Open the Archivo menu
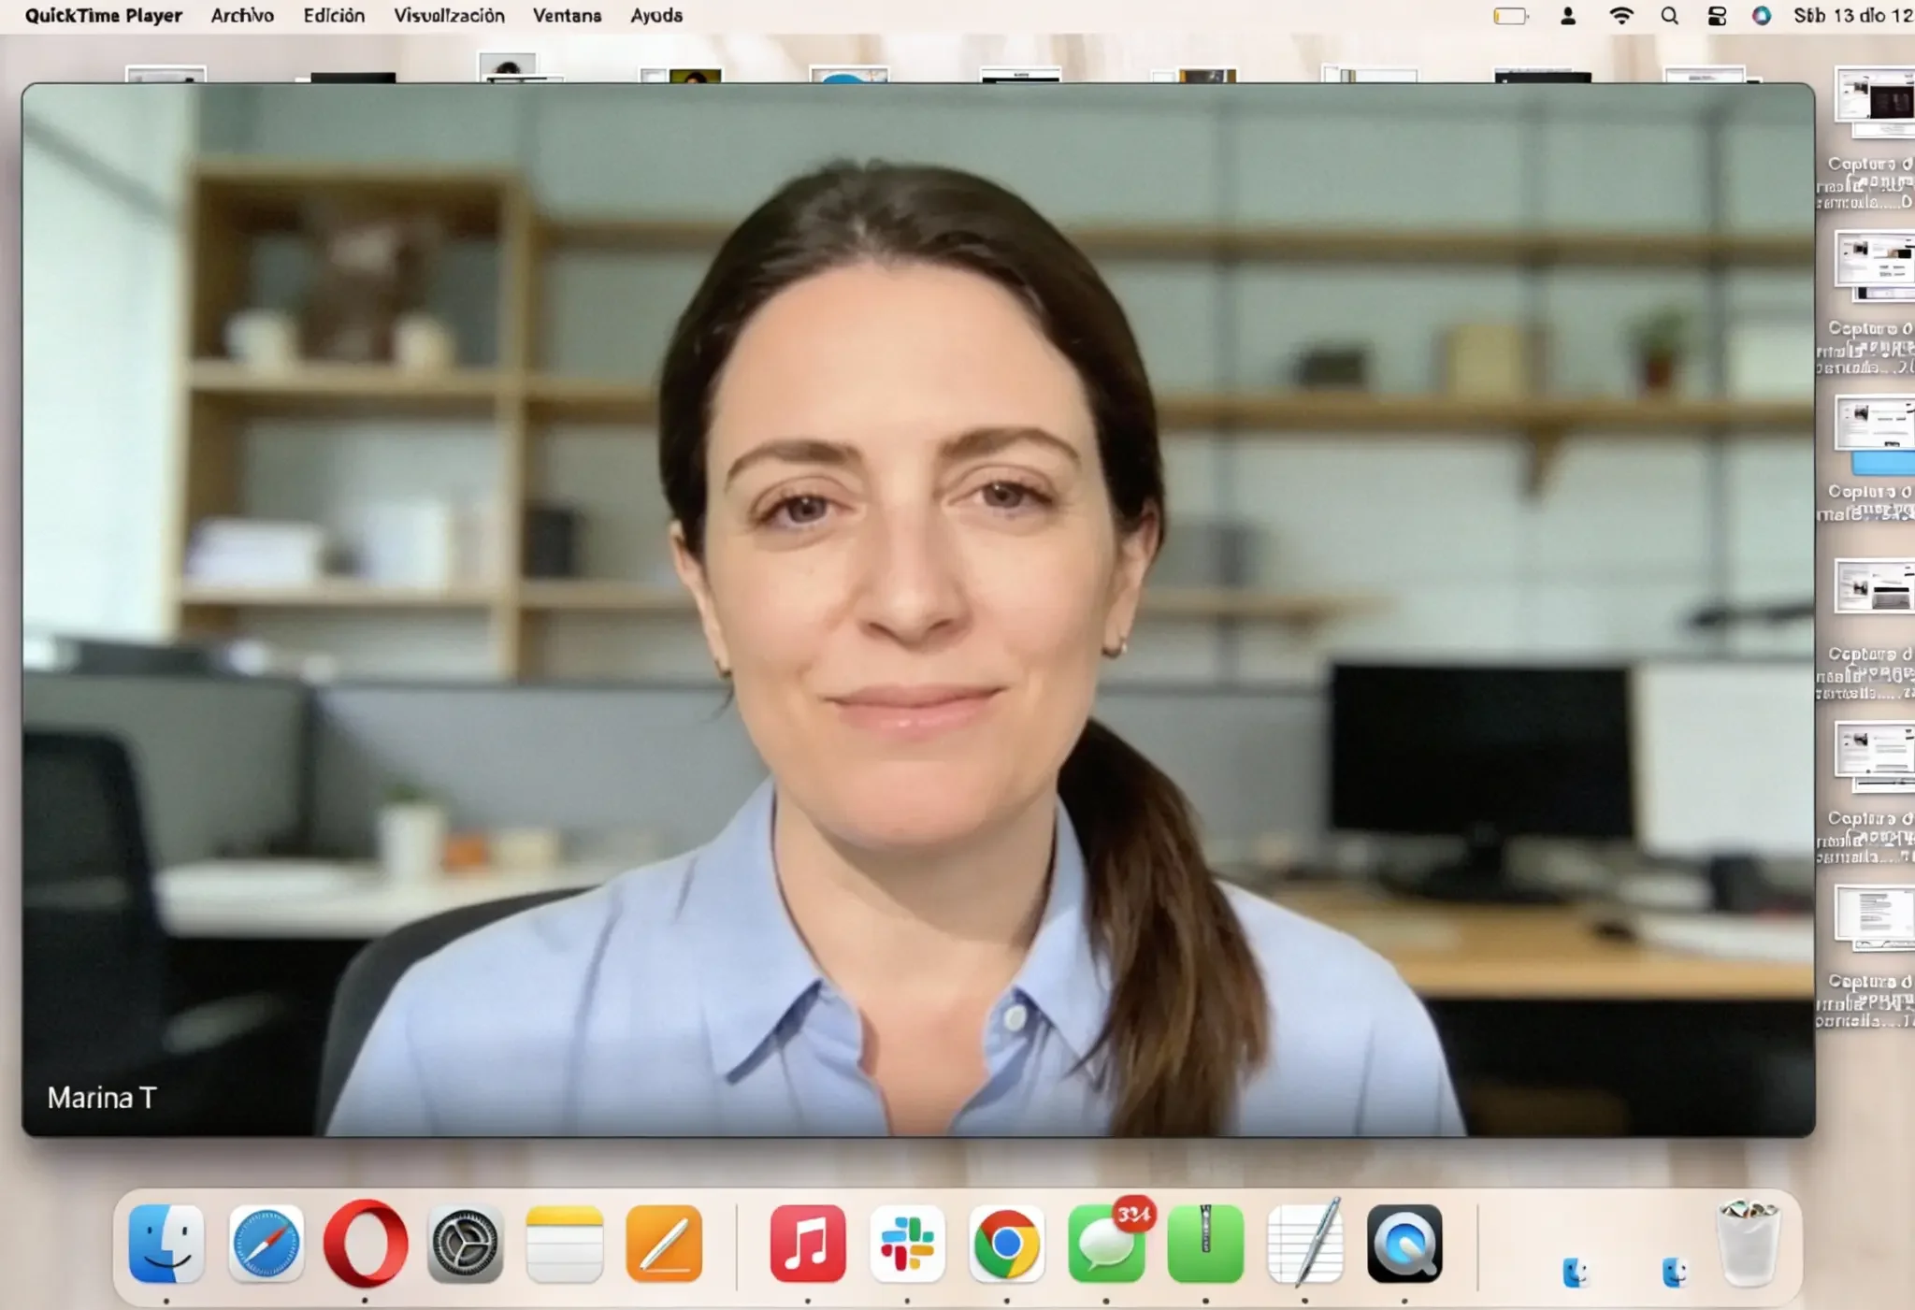The image size is (1915, 1310). (242, 16)
